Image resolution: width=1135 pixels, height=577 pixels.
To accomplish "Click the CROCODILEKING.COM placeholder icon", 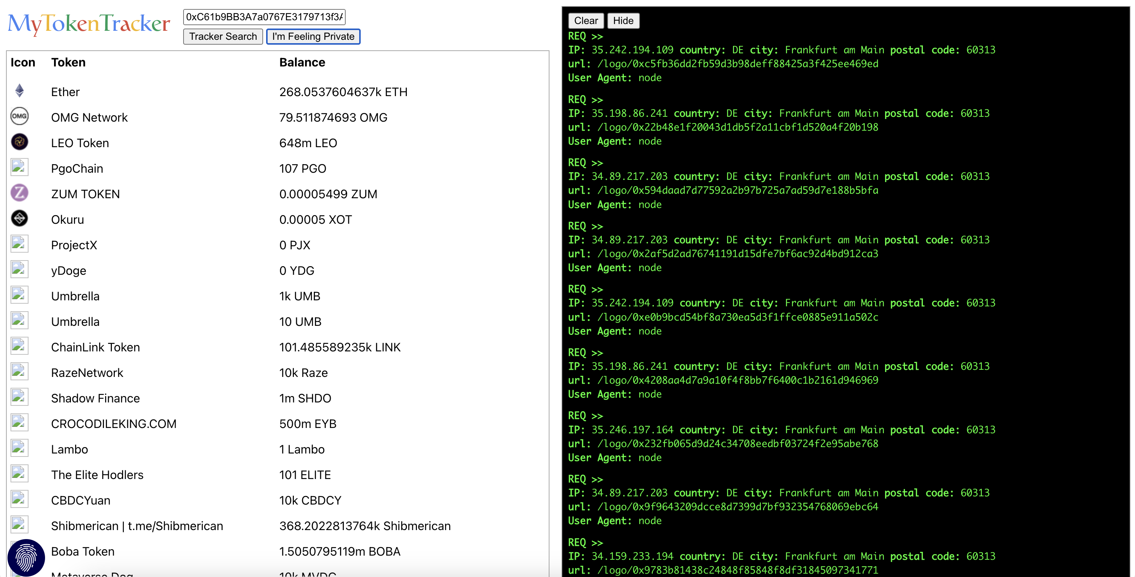I will 20,423.
